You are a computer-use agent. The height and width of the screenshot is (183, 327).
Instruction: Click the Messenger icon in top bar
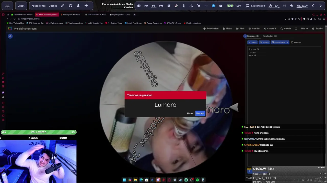[213, 6]
